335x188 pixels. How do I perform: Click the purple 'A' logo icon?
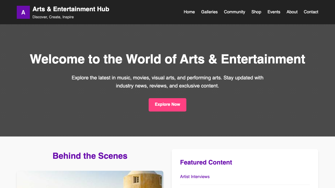tap(23, 12)
